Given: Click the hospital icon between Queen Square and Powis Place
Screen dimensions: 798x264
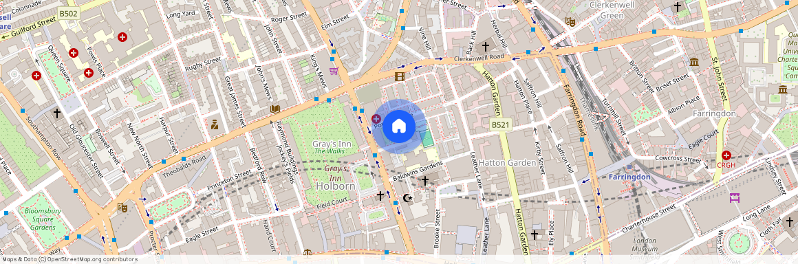Looking at the screenshot, I should coord(89,73).
